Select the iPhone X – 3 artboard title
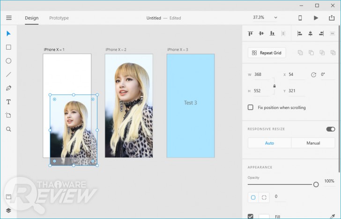The width and height of the screenshot is (341, 219). click(178, 50)
